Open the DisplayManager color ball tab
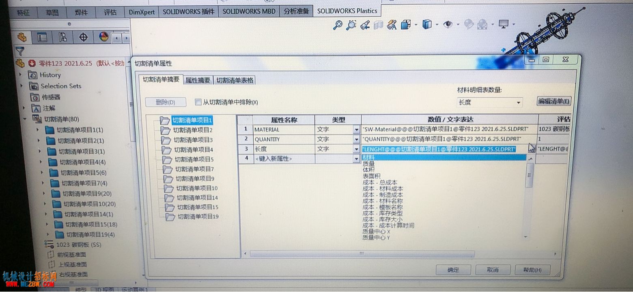 (104, 37)
